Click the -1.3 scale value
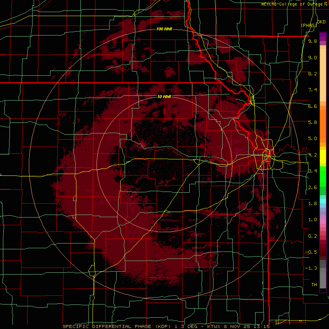Image resolution: width=329 pixels, height=329 pixels. tap(311, 268)
